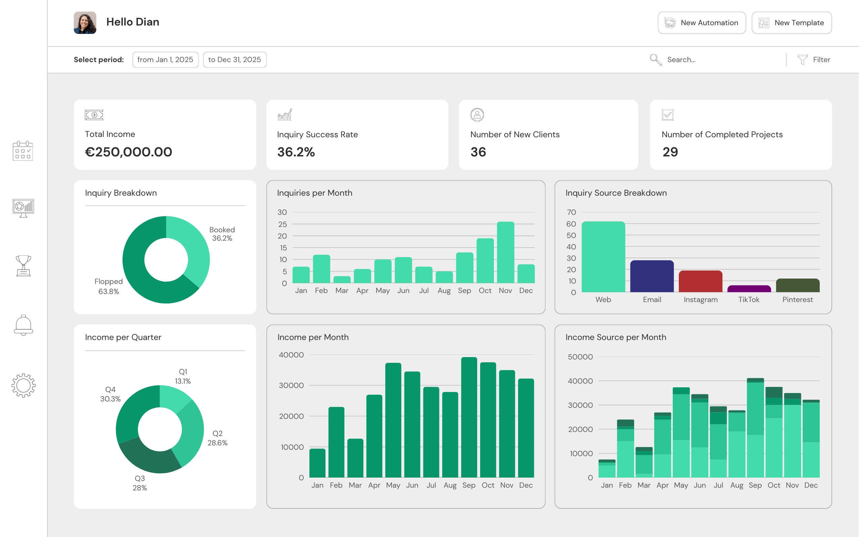Click the New Template button
This screenshot has width=859, height=537.
pyautogui.click(x=791, y=23)
